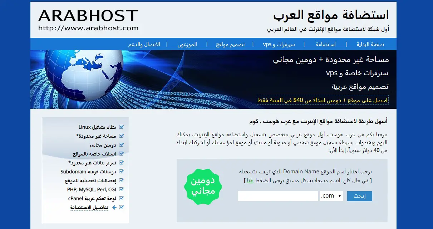Click the checkmark icon beside إحصائيات تفصيلية للموقع
The height and width of the screenshot is (229, 433).
point(121,180)
